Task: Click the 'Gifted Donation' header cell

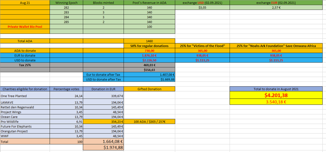Action: click(149, 89)
